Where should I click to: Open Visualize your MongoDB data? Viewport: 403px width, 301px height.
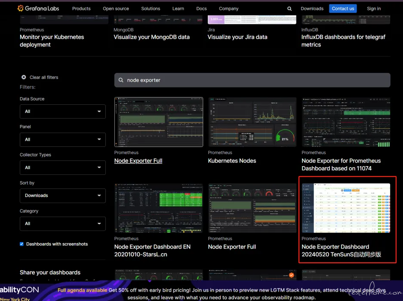(152, 37)
